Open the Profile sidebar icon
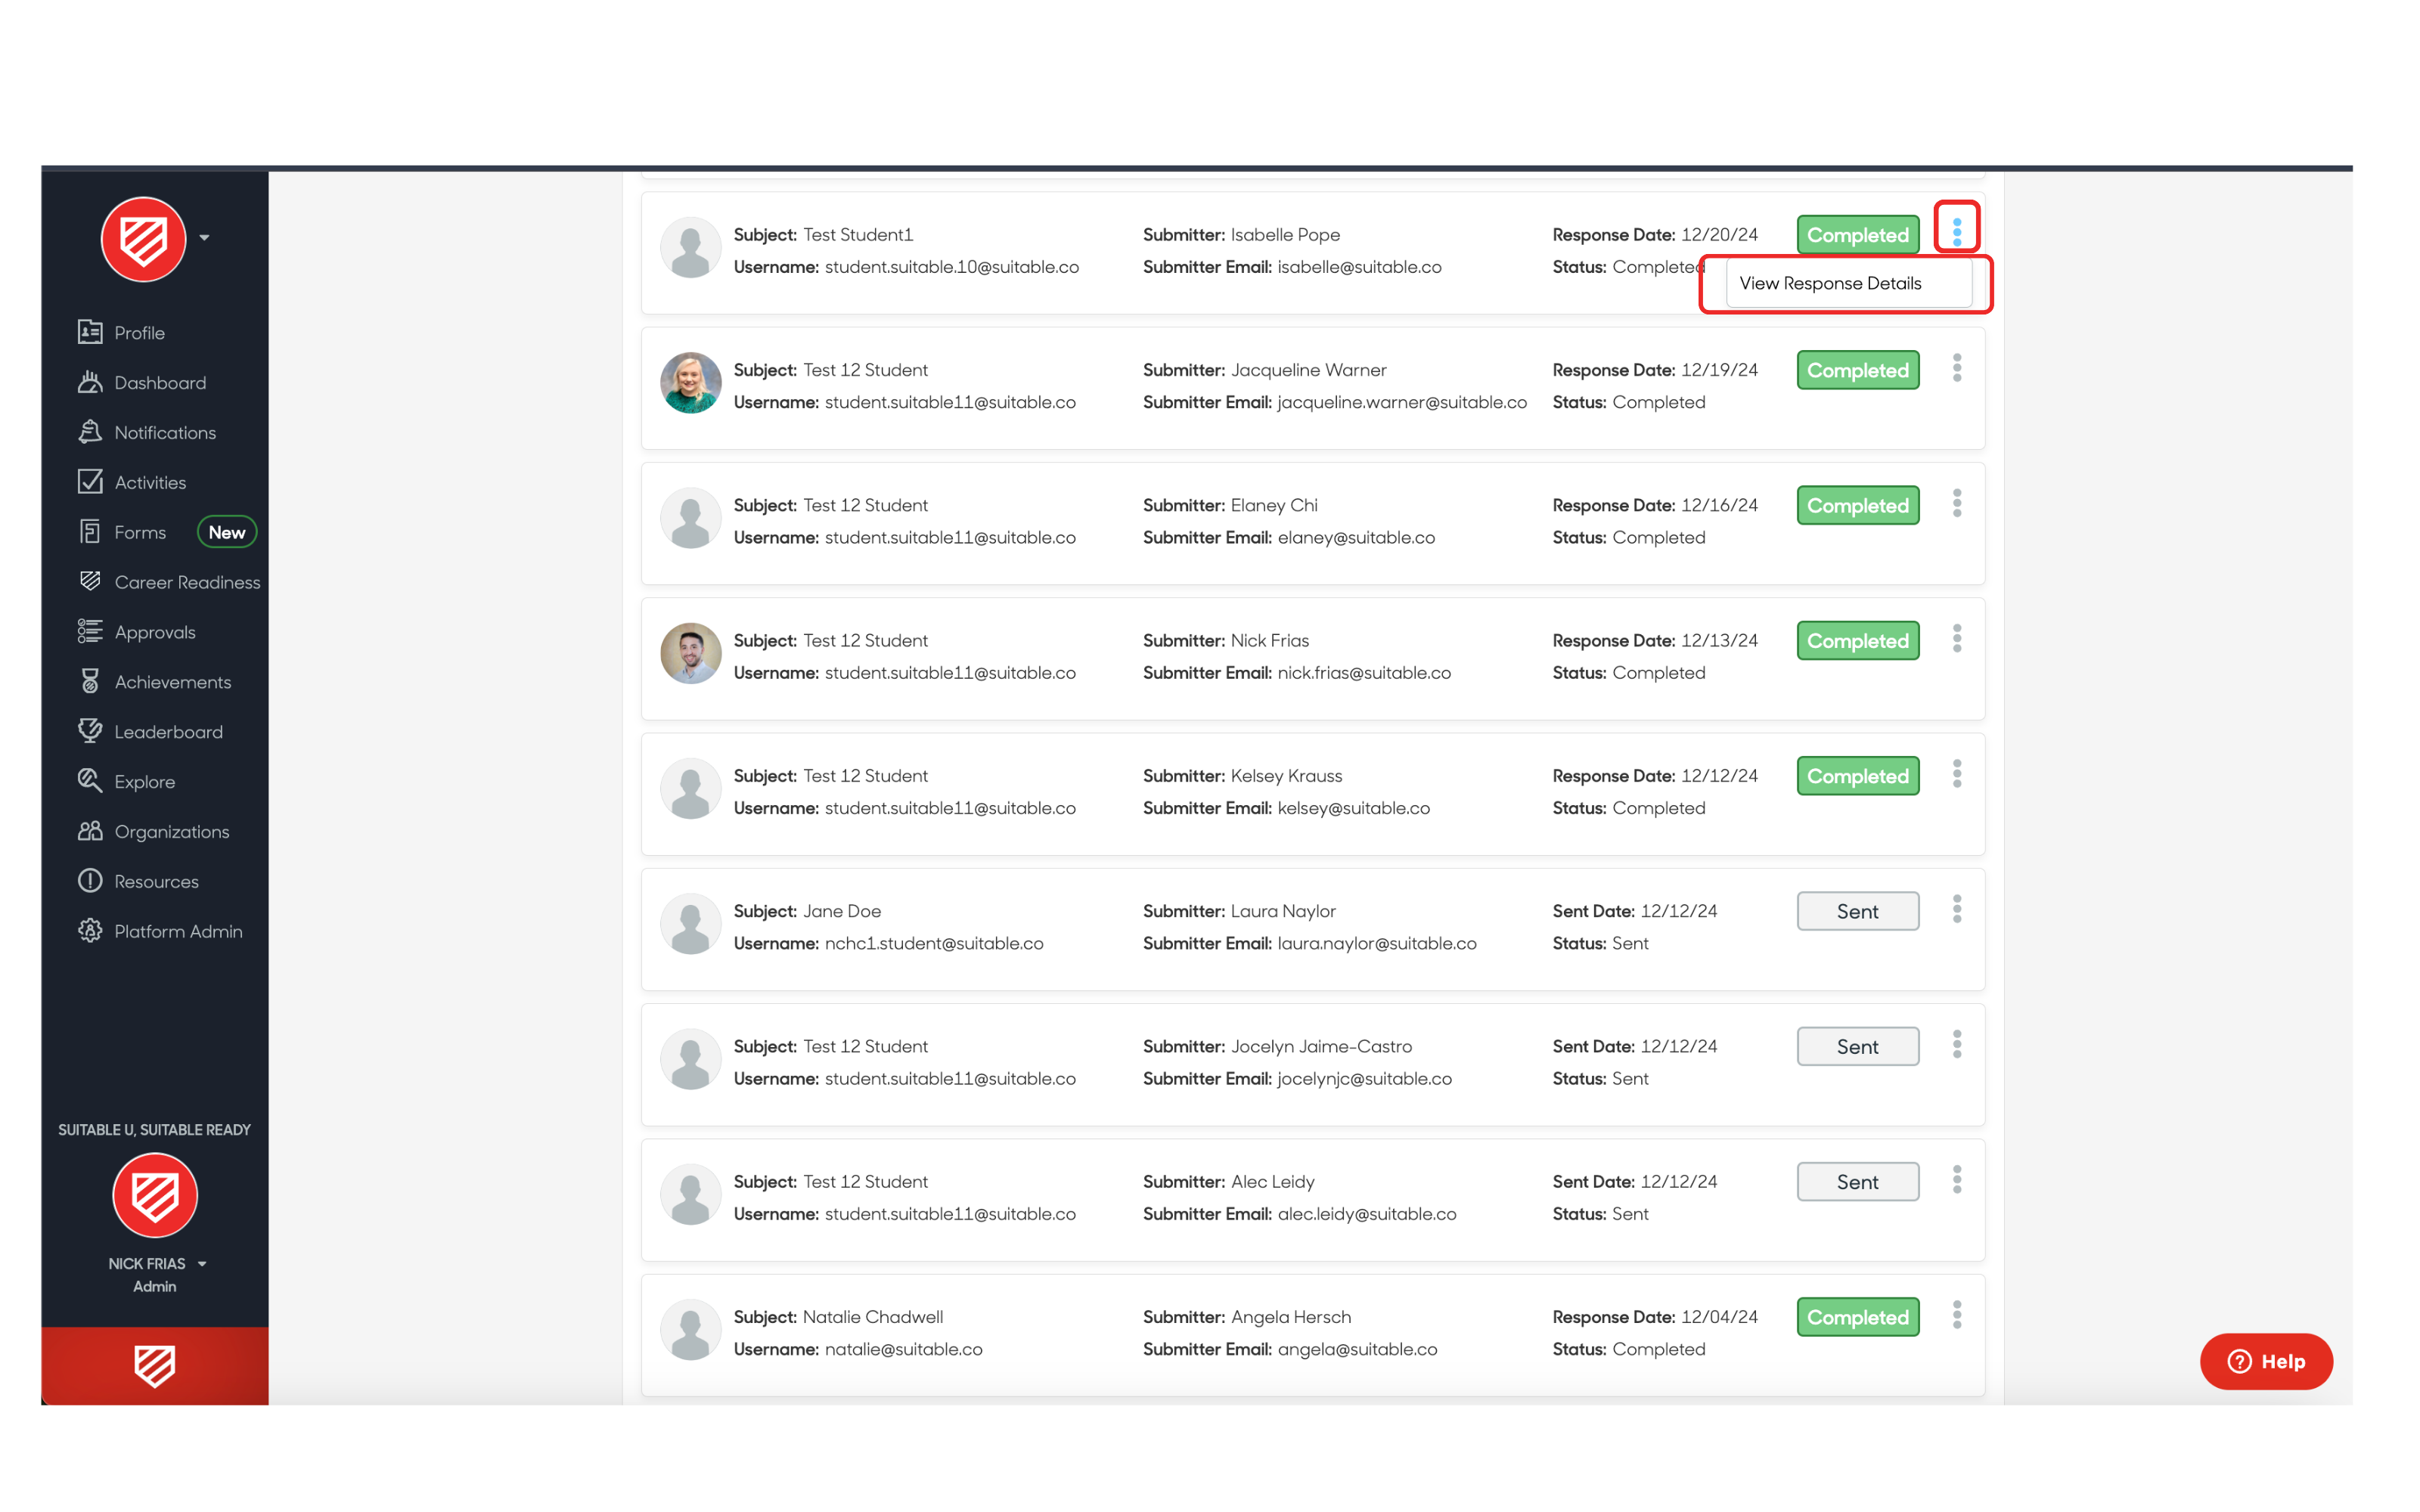Screen dimensions: 2420x1512 pyautogui.click(x=90, y=332)
